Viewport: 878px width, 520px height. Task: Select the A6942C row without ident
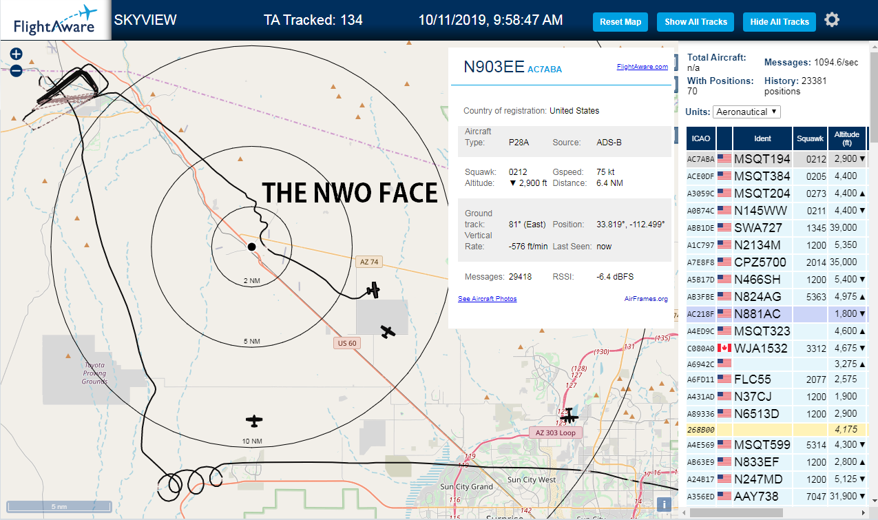click(x=776, y=363)
